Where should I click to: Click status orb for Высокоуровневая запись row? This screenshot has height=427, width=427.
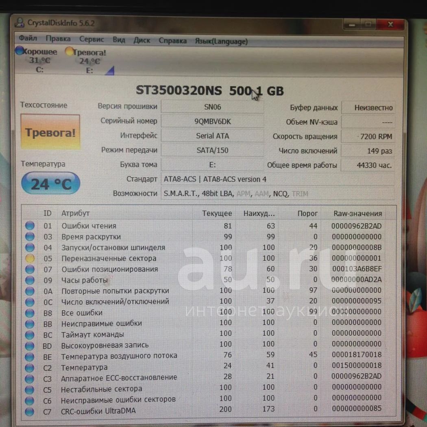30,346
